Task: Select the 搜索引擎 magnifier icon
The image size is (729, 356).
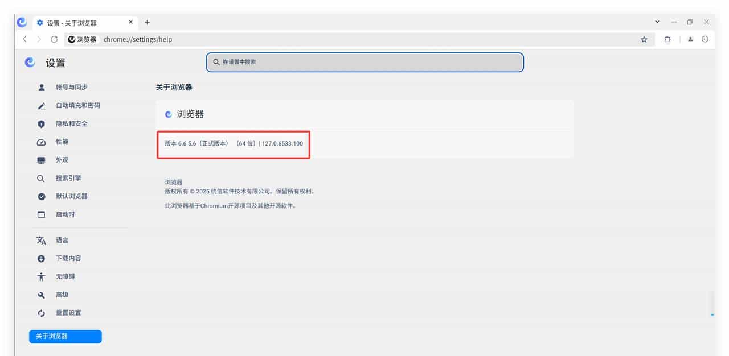Action: click(x=40, y=178)
